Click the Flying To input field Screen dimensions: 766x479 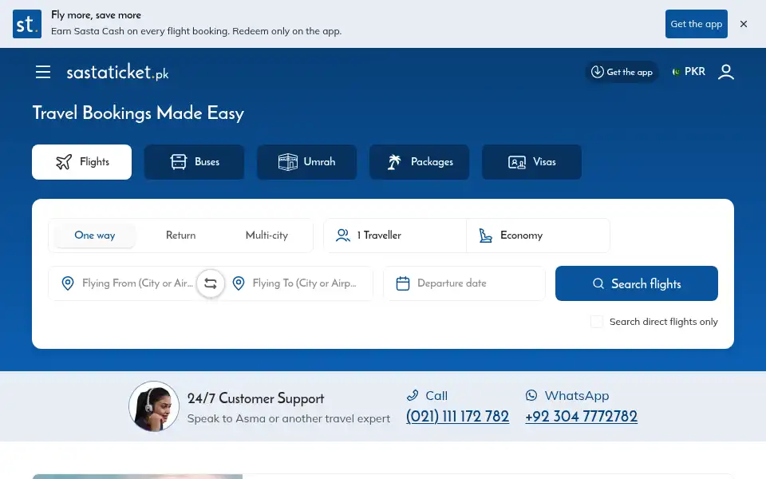click(300, 283)
